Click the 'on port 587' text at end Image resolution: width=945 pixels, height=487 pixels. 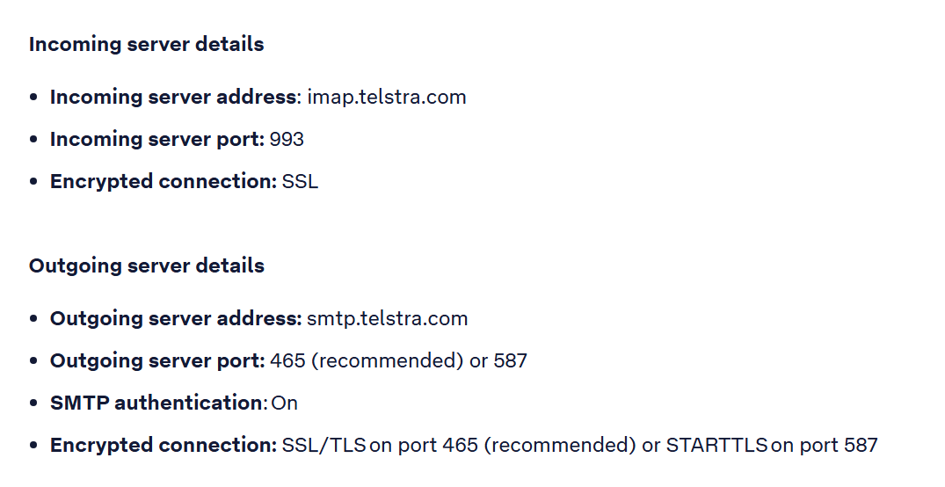click(824, 446)
